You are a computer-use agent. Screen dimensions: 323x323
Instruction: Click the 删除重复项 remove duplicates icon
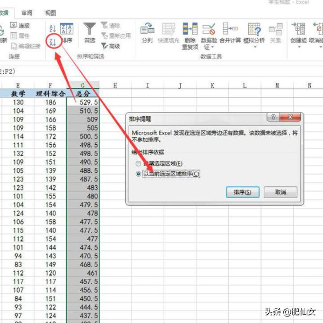pos(190,29)
